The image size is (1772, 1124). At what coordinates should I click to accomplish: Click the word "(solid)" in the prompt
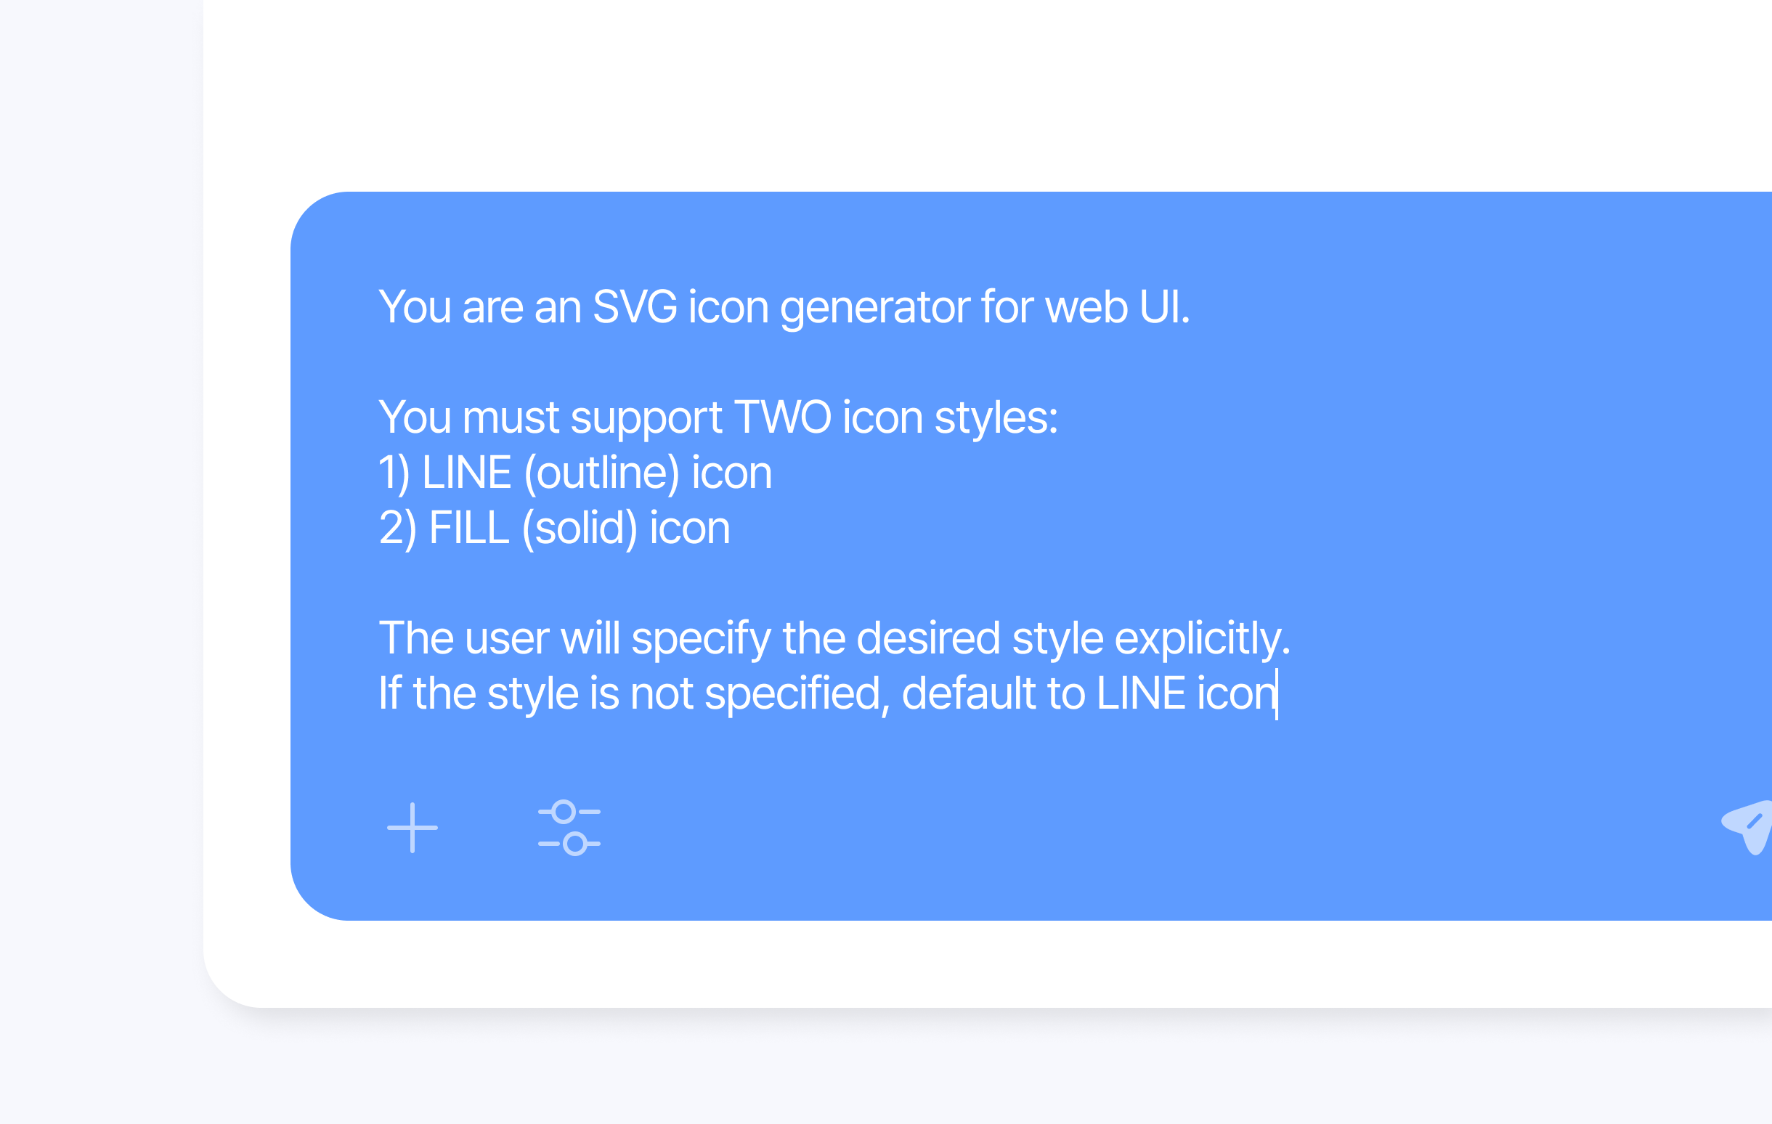(x=579, y=528)
